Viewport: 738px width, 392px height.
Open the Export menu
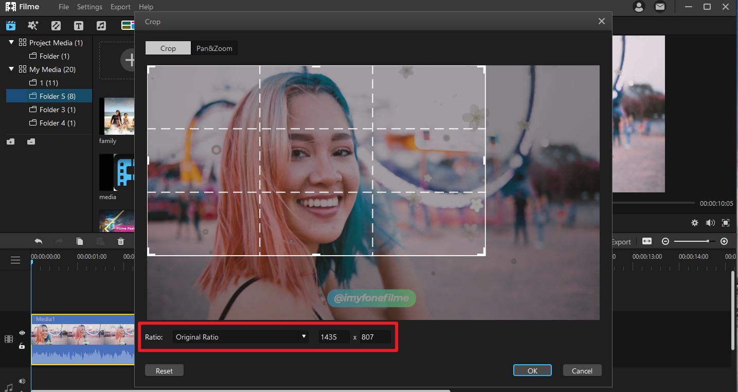[120, 7]
